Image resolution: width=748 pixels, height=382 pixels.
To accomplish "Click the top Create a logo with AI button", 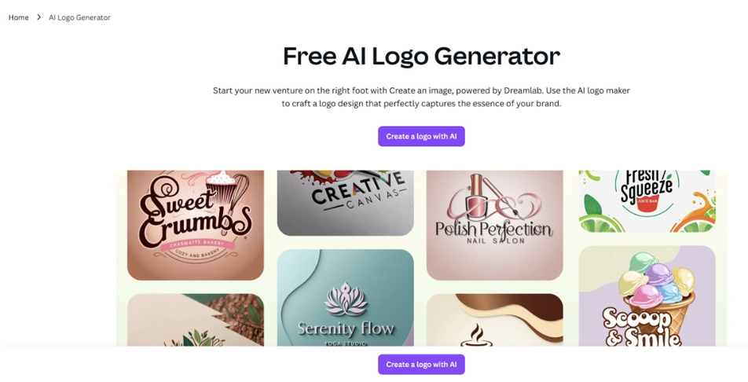I will point(421,136).
